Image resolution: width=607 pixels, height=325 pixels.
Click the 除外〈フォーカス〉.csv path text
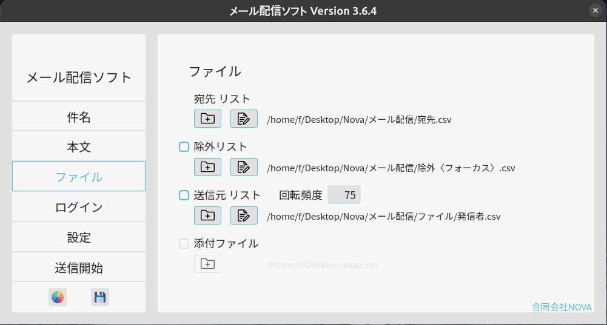click(x=391, y=168)
